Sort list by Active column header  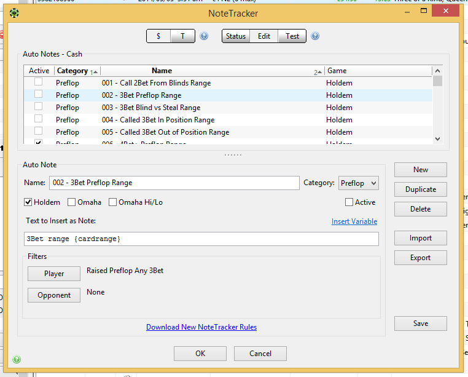tap(39, 71)
